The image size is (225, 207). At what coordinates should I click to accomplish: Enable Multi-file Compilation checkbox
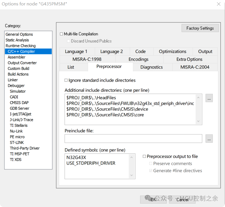tap(61, 34)
